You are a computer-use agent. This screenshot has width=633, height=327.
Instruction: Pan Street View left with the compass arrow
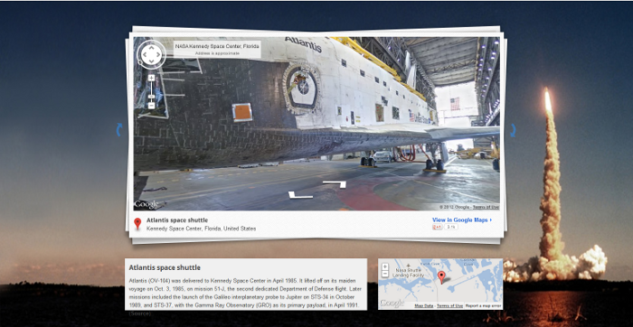click(145, 54)
